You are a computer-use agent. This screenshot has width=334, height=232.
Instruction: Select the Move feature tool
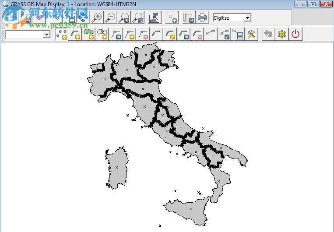click(183, 34)
